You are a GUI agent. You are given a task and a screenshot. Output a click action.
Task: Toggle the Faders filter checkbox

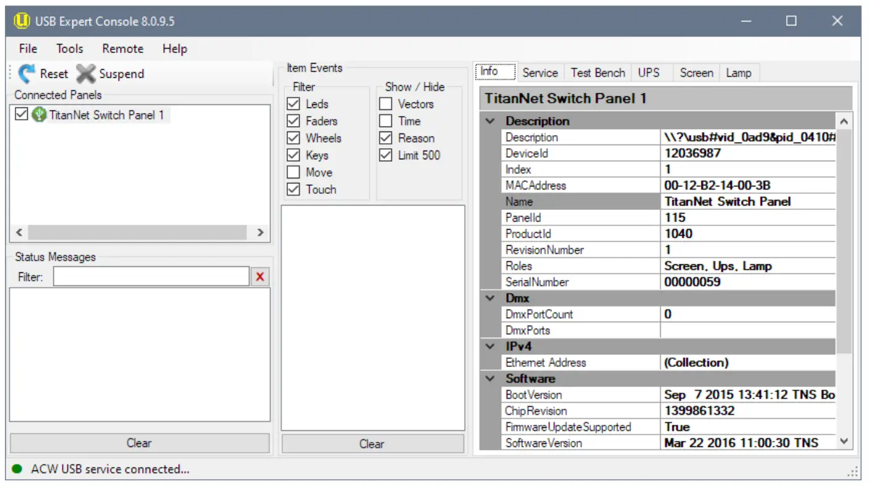click(x=294, y=121)
